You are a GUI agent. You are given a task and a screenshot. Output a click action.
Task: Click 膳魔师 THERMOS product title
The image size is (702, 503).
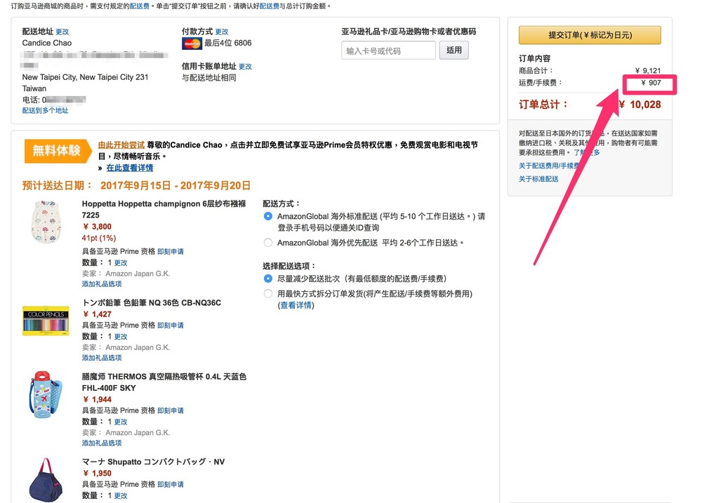tap(164, 382)
